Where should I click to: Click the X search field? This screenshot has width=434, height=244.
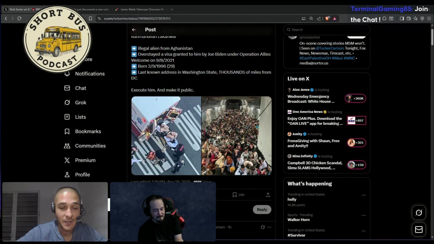tap(327, 30)
